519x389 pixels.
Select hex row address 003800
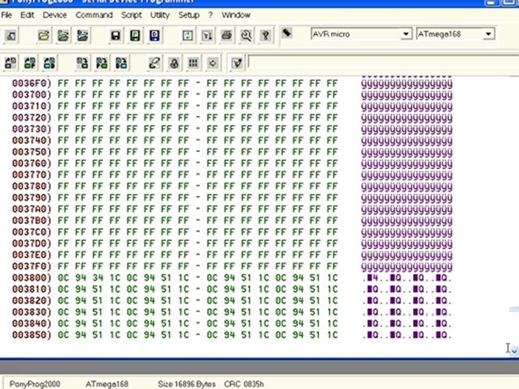click(x=32, y=278)
